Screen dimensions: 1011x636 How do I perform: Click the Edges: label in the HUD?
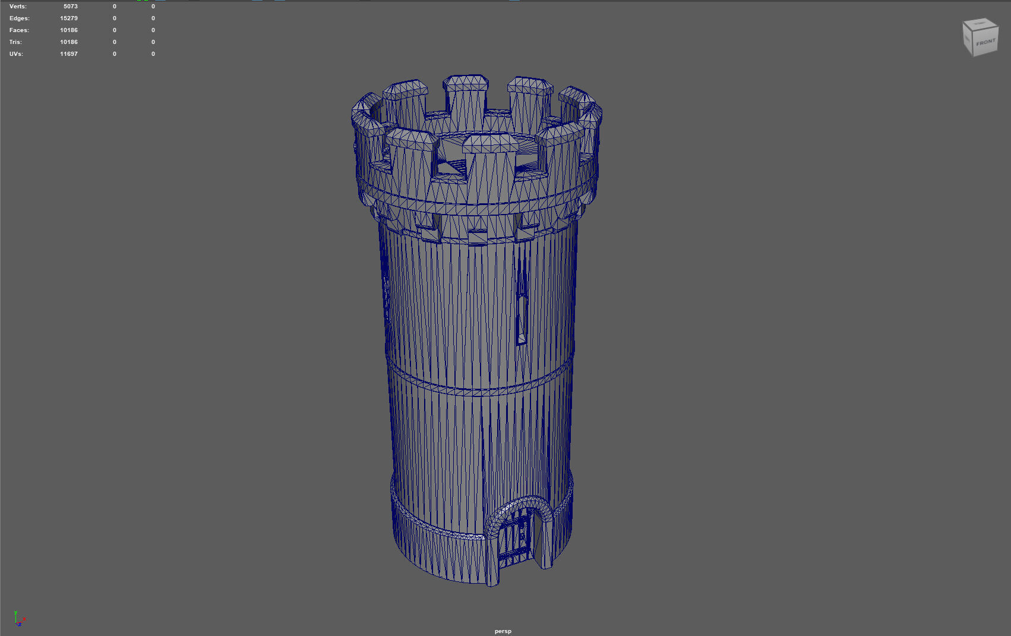point(19,18)
